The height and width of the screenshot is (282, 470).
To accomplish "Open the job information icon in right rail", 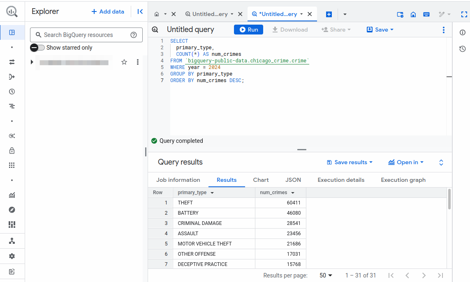I will tap(463, 32).
